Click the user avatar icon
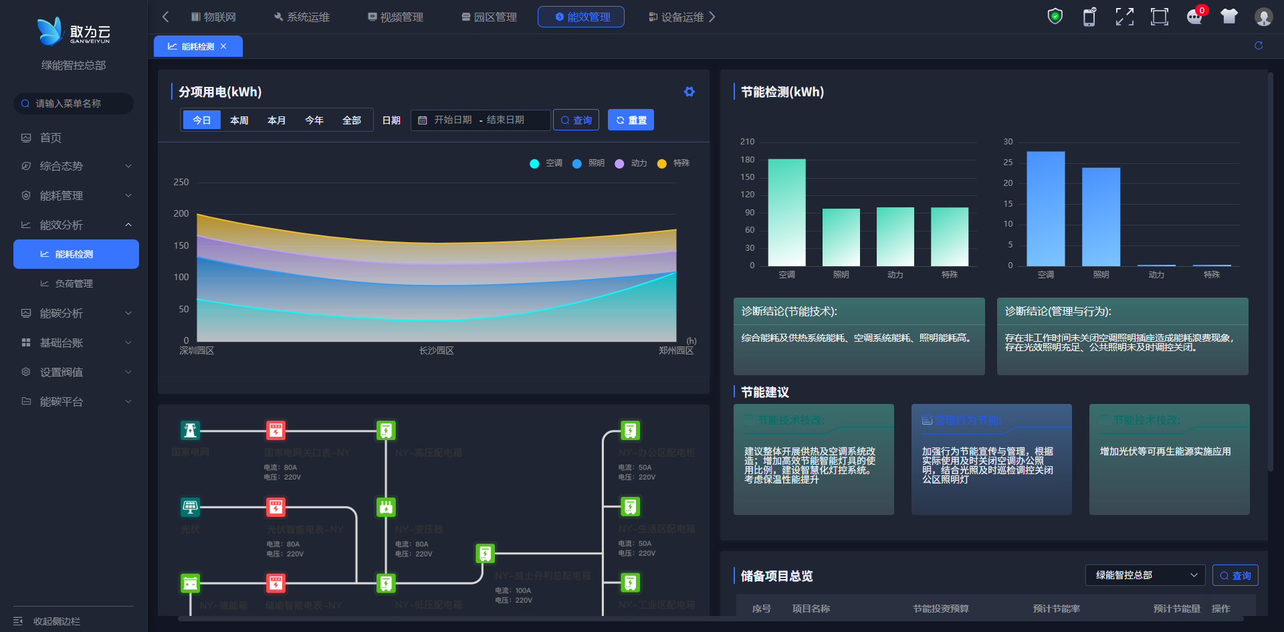This screenshot has width=1284, height=632. click(1263, 17)
